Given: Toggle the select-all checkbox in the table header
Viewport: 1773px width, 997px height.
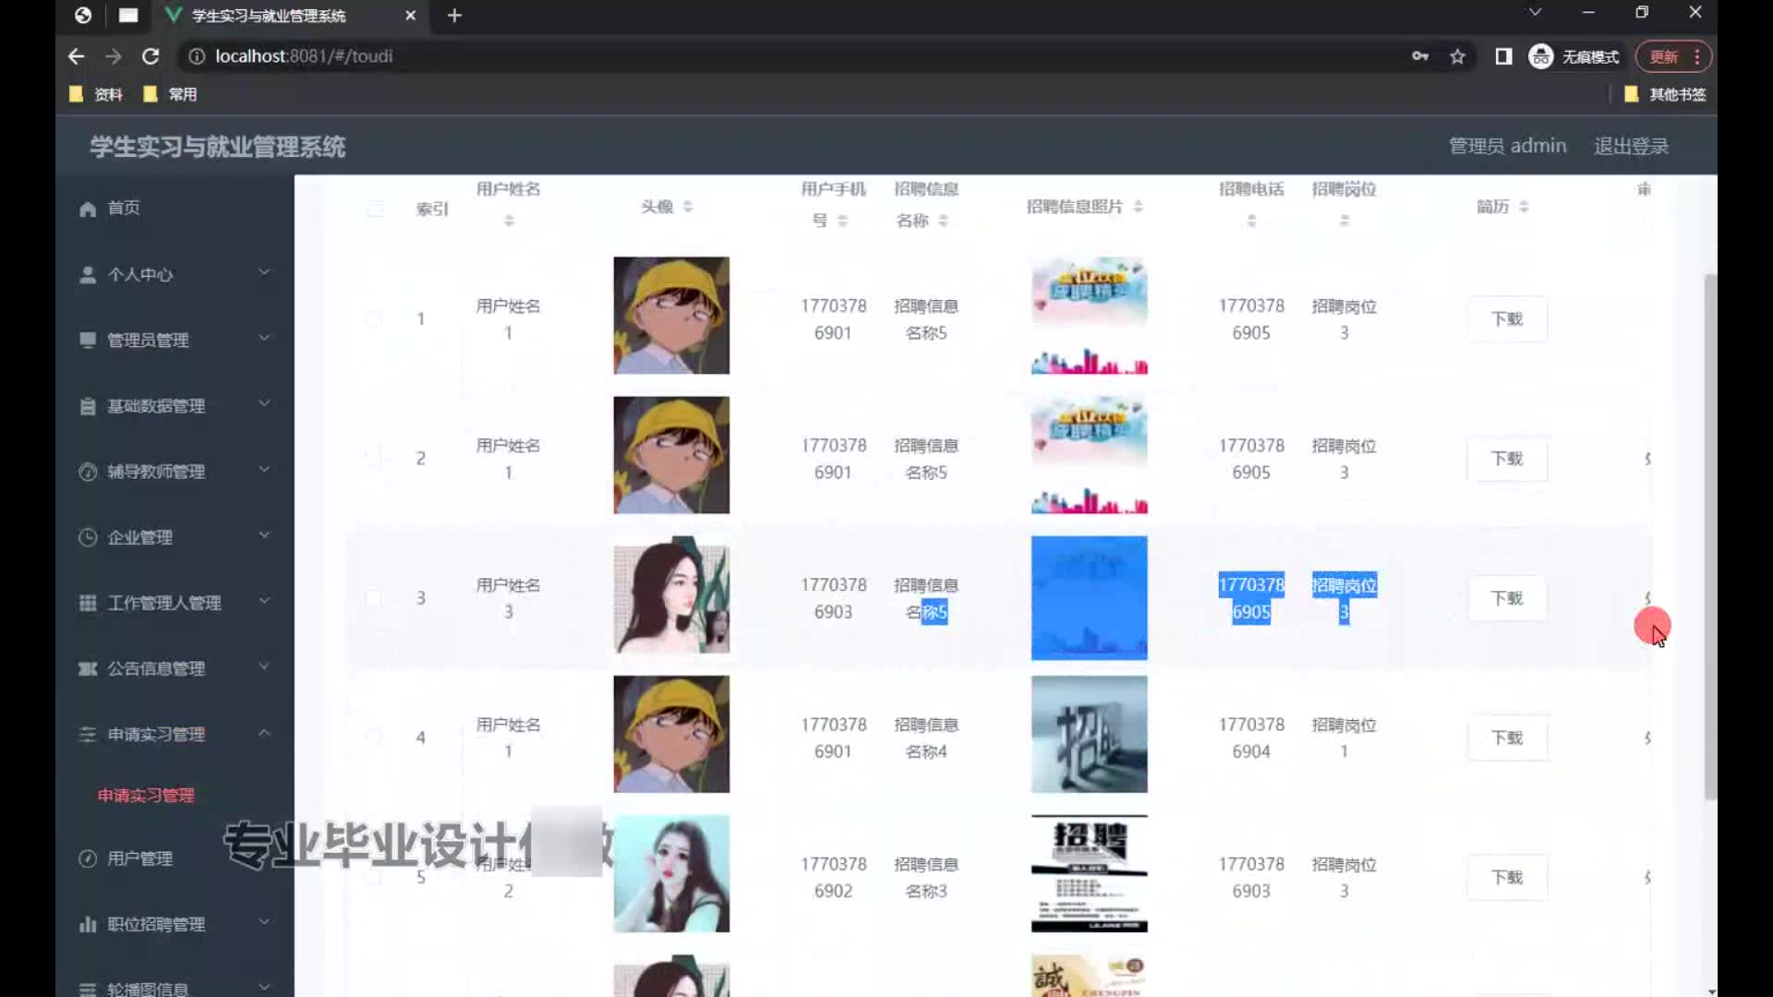Looking at the screenshot, I should [x=375, y=209].
